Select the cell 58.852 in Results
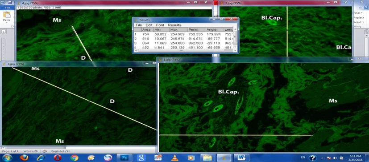This screenshot has width=369, height=162. [160, 34]
